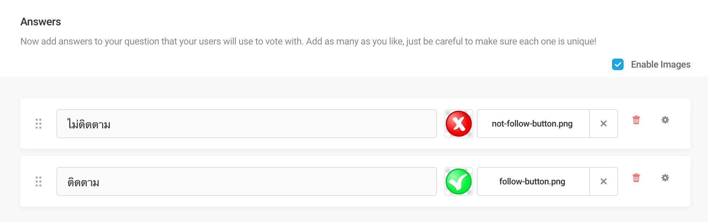
Task: Choose a file in follow-button.png field
Action: [533, 182]
